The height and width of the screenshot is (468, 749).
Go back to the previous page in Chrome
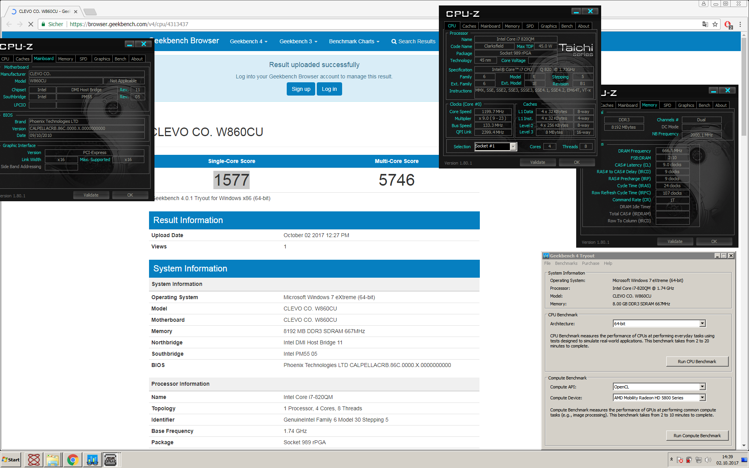click(9, 24)
